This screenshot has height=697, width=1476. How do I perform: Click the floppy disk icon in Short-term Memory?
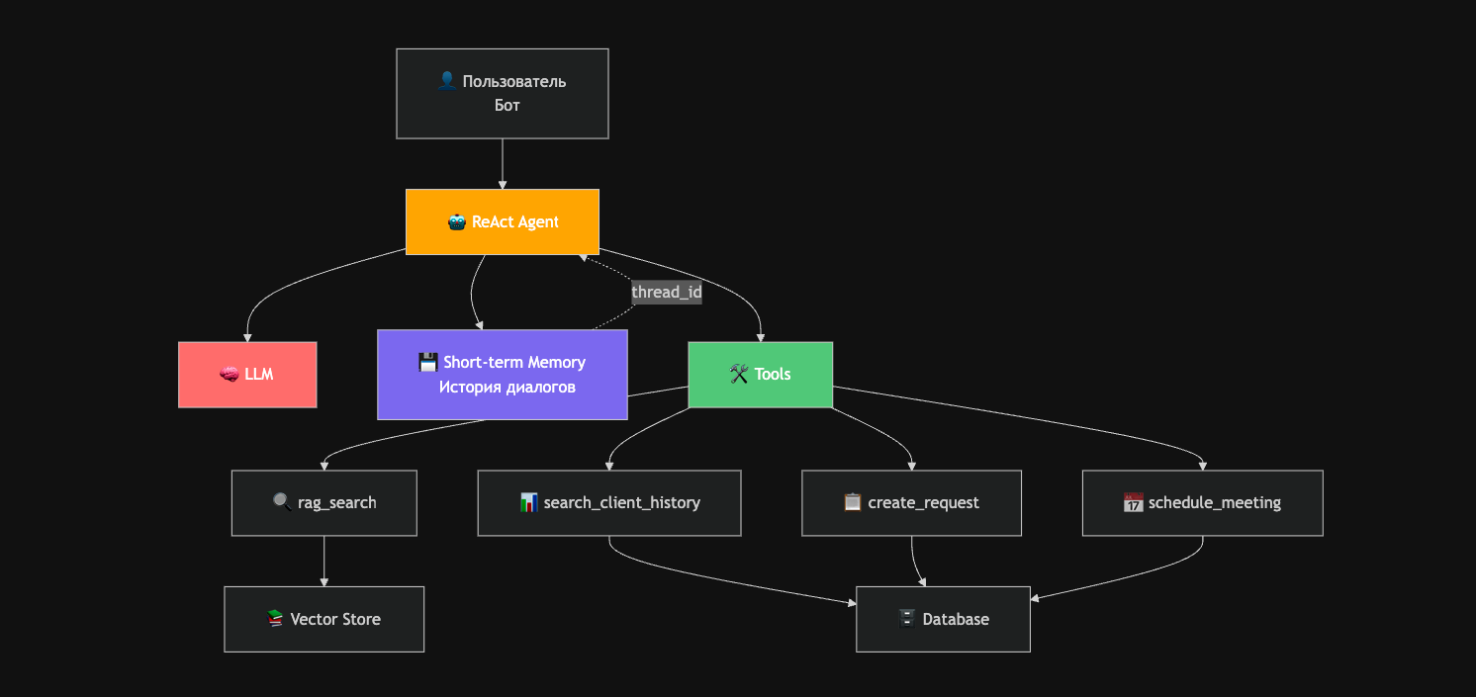click(426, 362)
